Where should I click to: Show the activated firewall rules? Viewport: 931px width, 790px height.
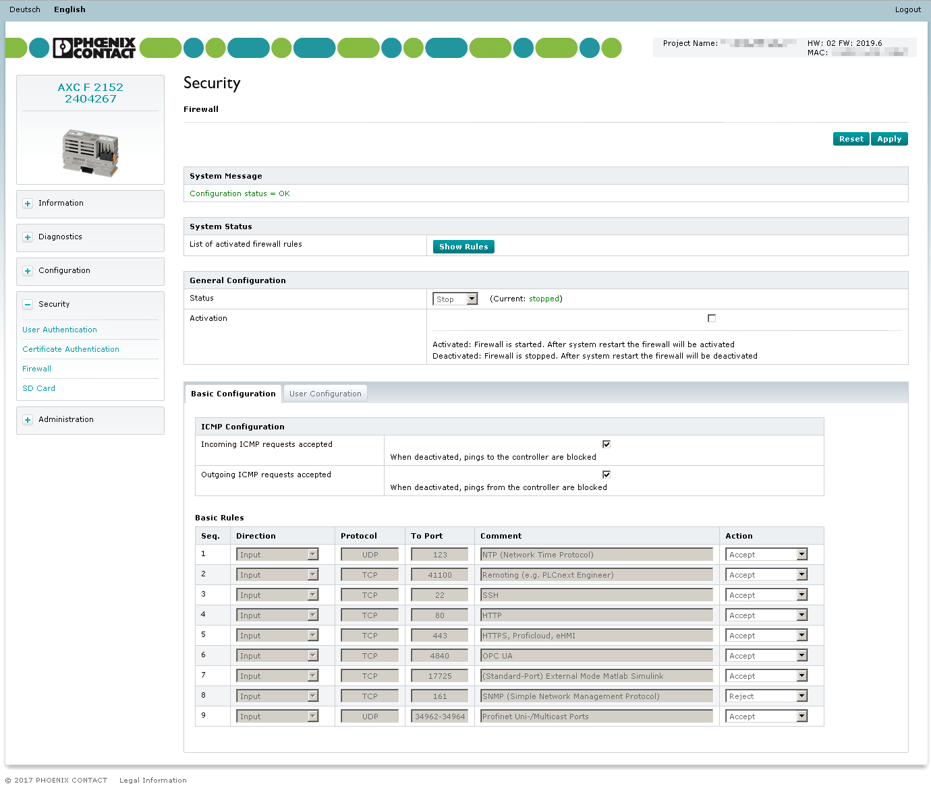(x=463, y=247)
